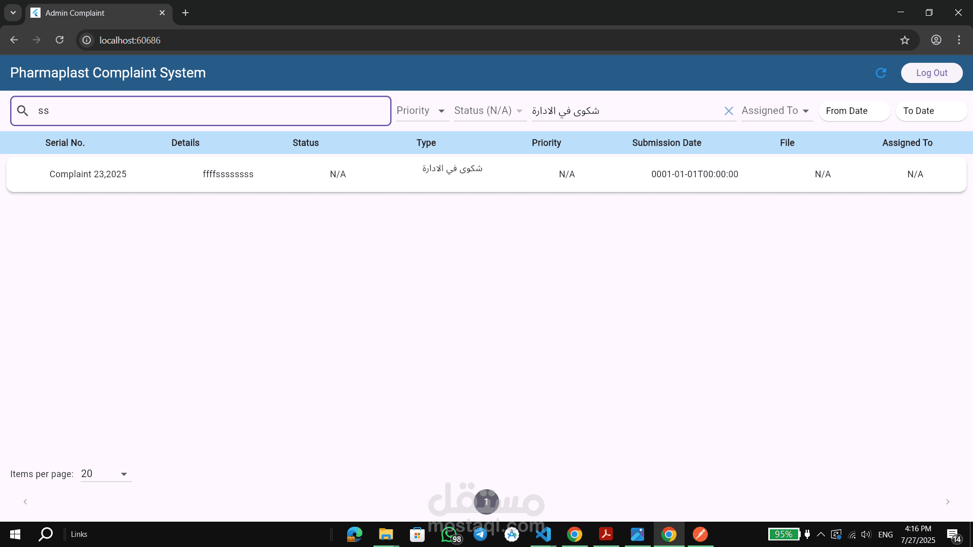973x547 pixels.
Task: Log out of the complaint system
Action: pyautogui.click(x=931, y=73)
